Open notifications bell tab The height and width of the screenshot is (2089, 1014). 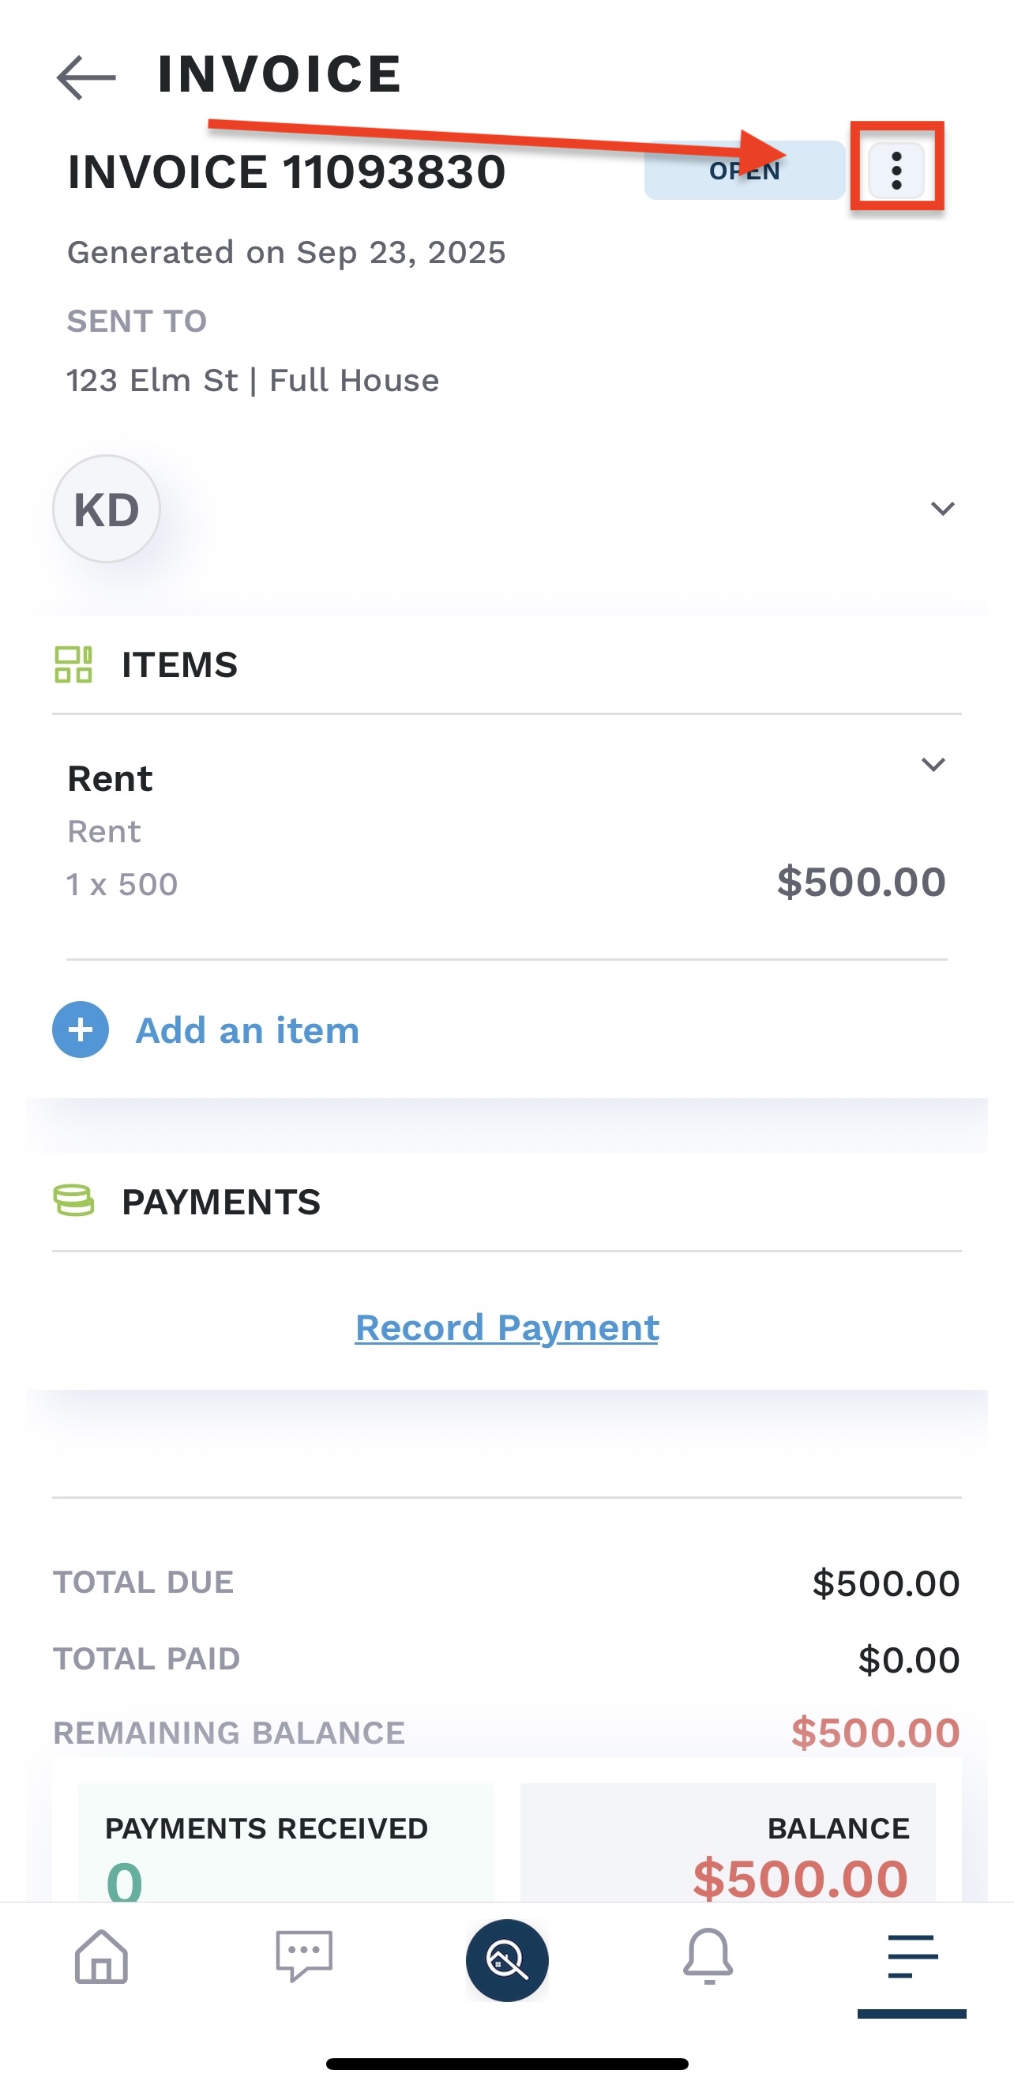point(708,1956)
